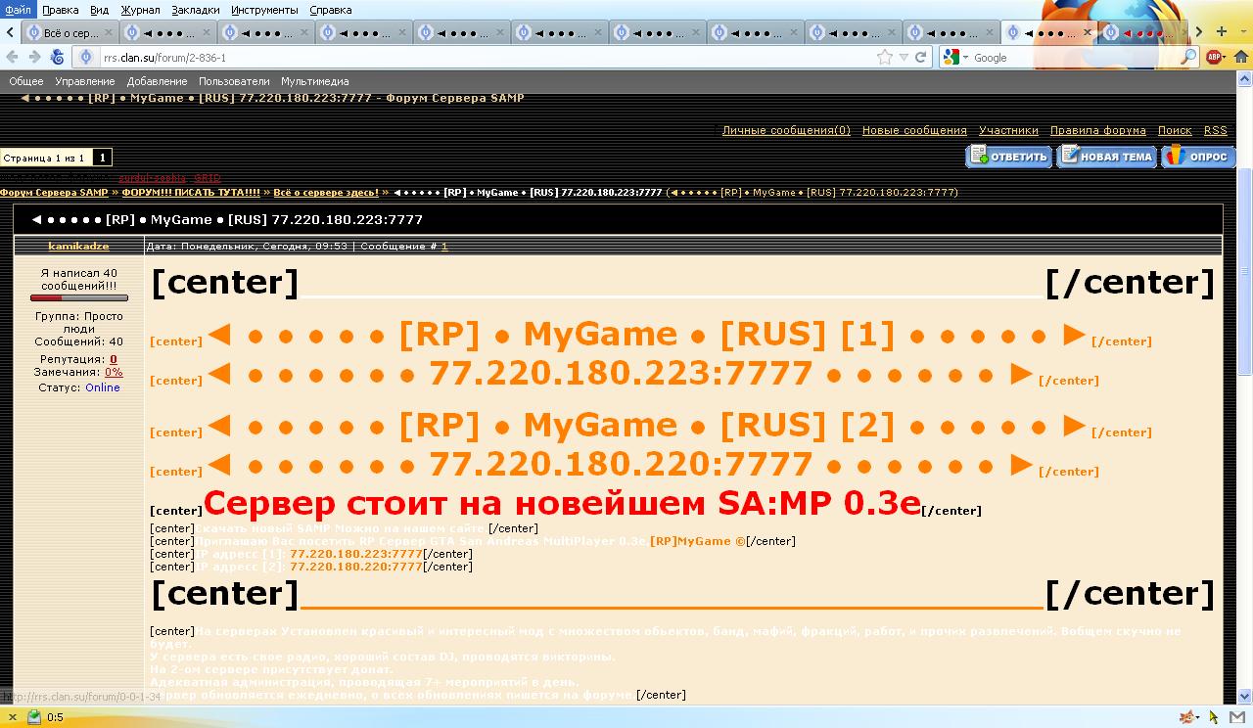This screenshot has height=728, width=1253.
Task: Open the Правка menu
Action: pos(61,10)
